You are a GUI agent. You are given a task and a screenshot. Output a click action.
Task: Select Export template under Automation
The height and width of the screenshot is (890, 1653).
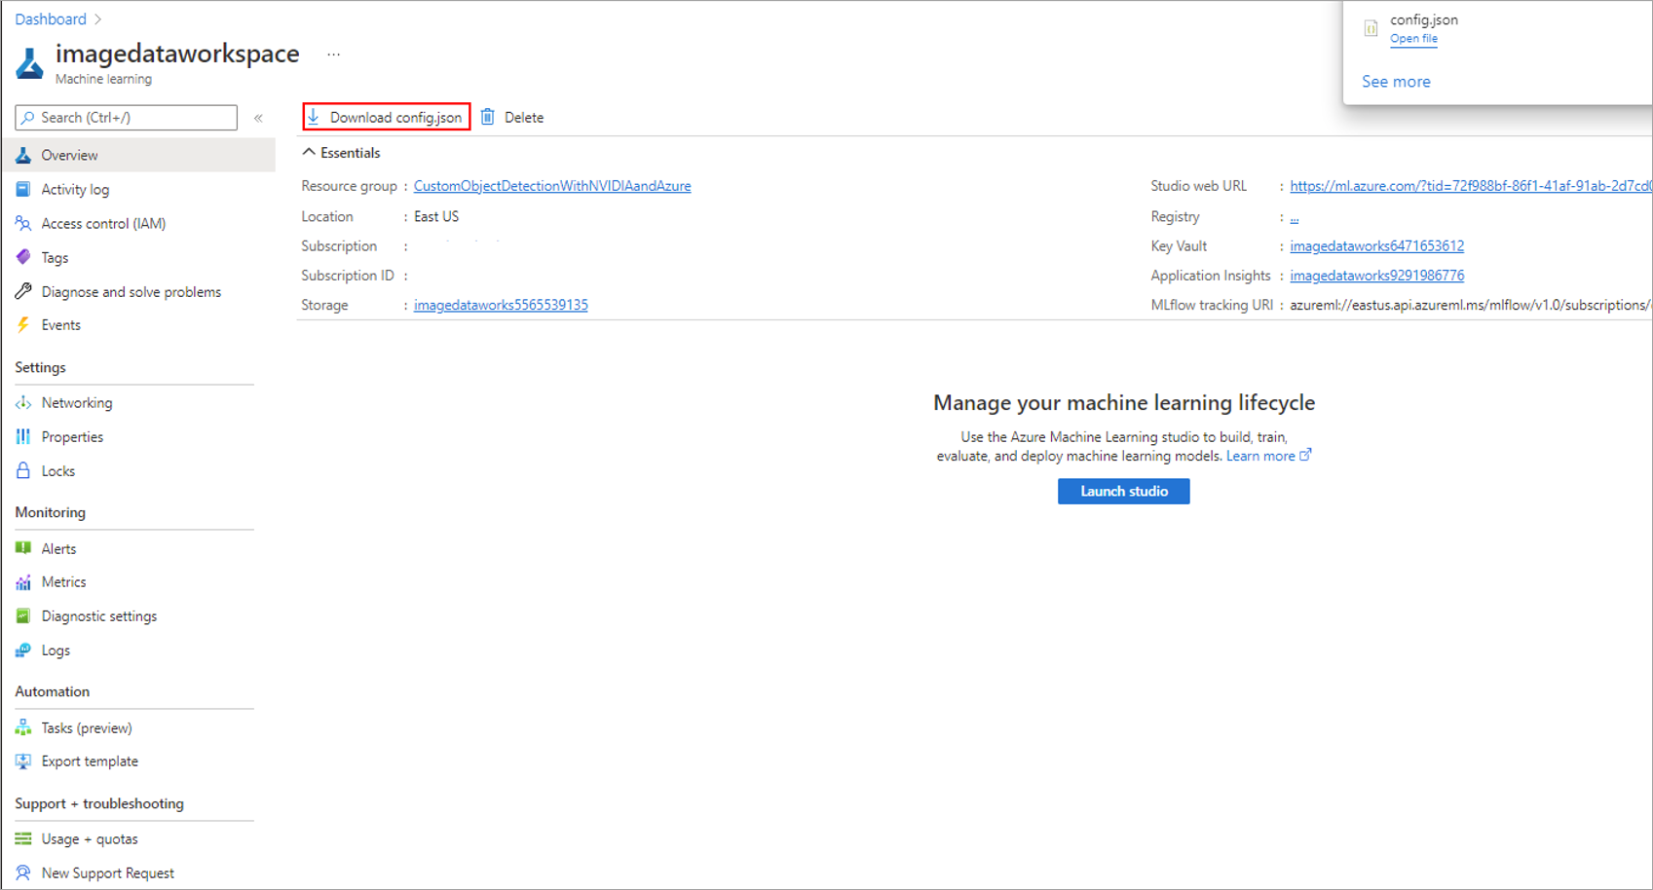[90, 760]
